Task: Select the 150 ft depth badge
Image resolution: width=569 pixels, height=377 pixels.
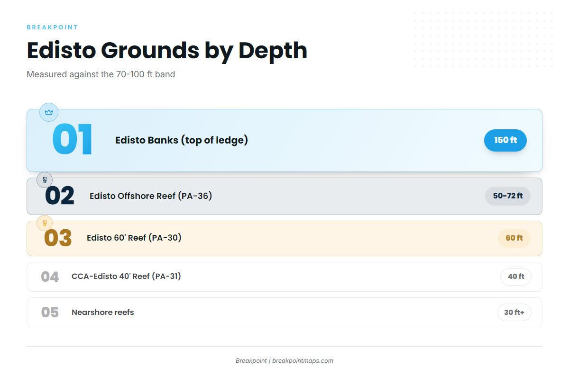Action: pos(505,140)
